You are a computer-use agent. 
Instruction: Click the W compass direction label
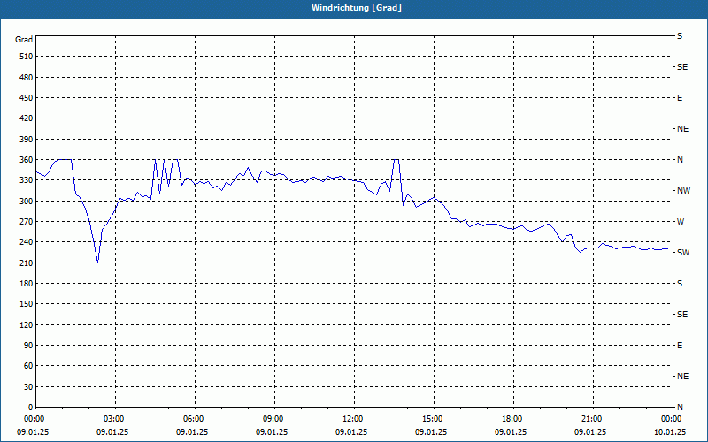click(x=681, y=222)
